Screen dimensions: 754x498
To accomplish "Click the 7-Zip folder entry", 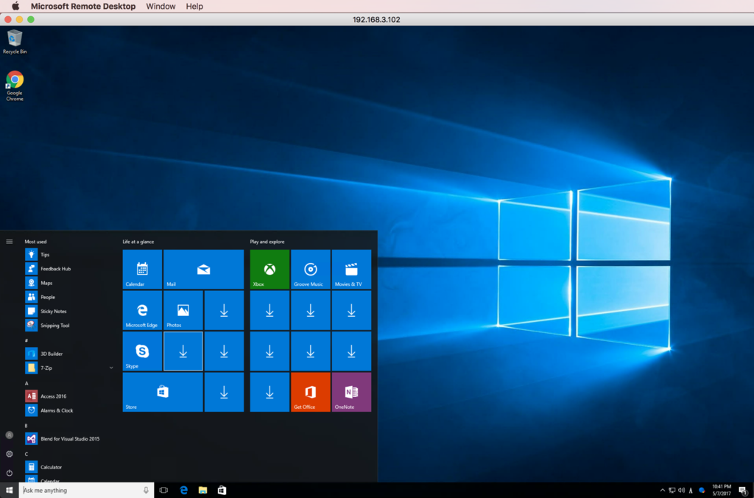I will (x=70, y=368).
